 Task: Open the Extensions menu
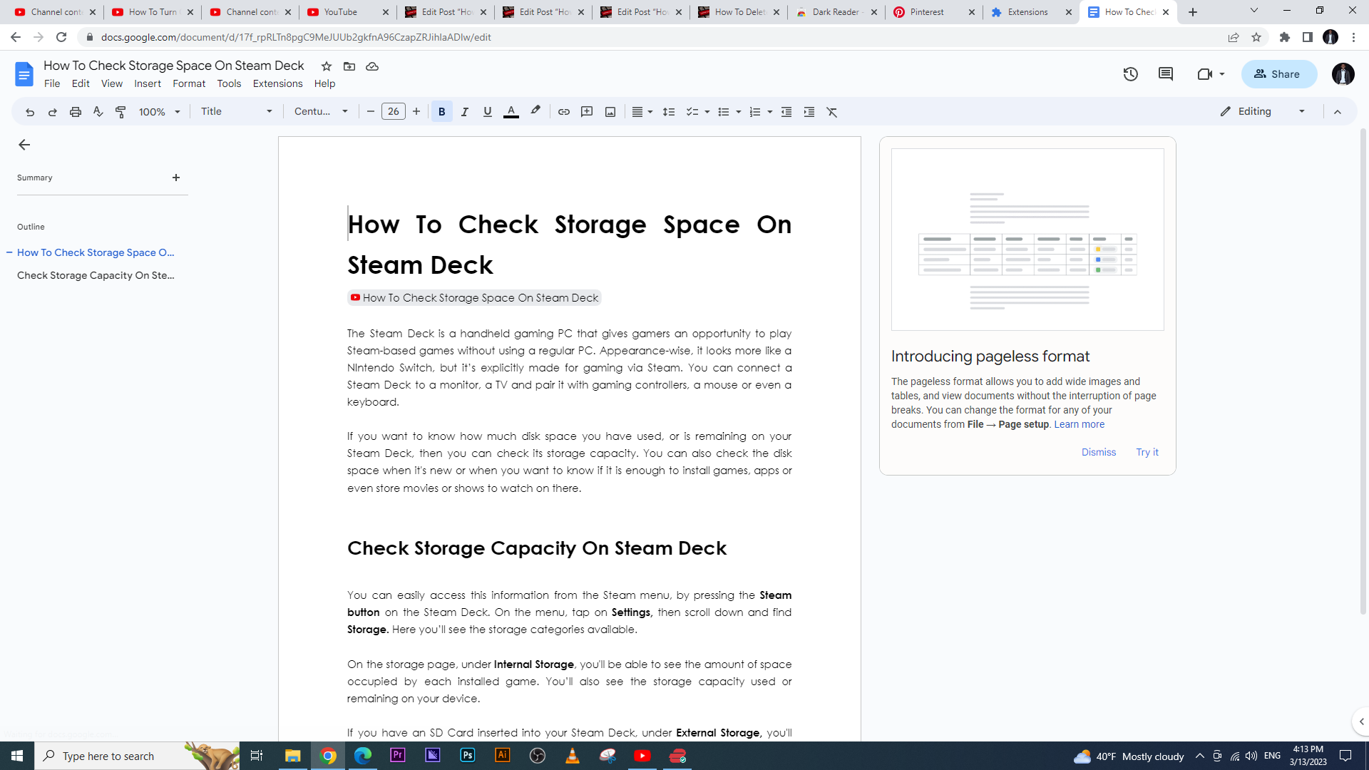[277, 83]
